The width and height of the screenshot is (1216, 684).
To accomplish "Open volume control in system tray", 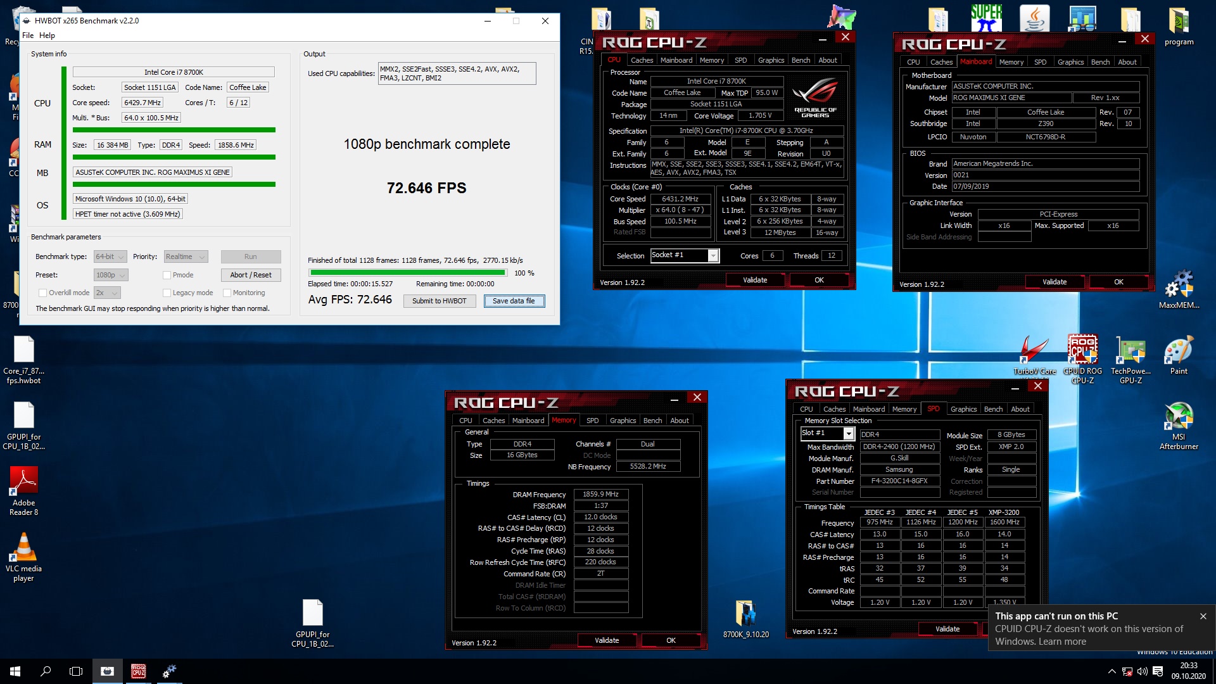I will [1143, 671].
